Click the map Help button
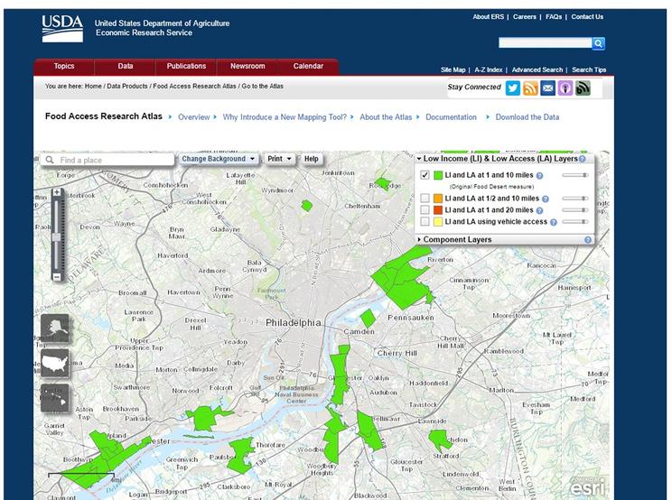 tap(312, 159)
